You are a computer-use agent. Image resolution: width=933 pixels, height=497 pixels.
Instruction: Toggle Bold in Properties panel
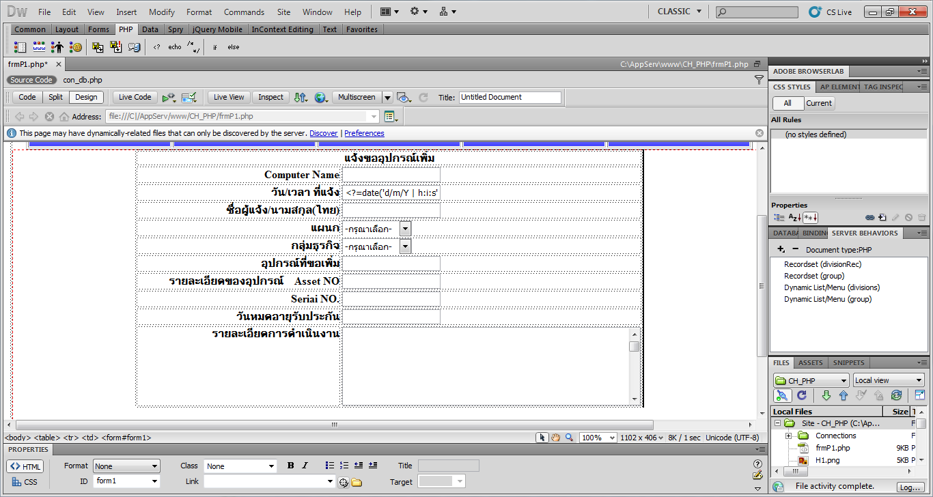(x=290, y=466)
